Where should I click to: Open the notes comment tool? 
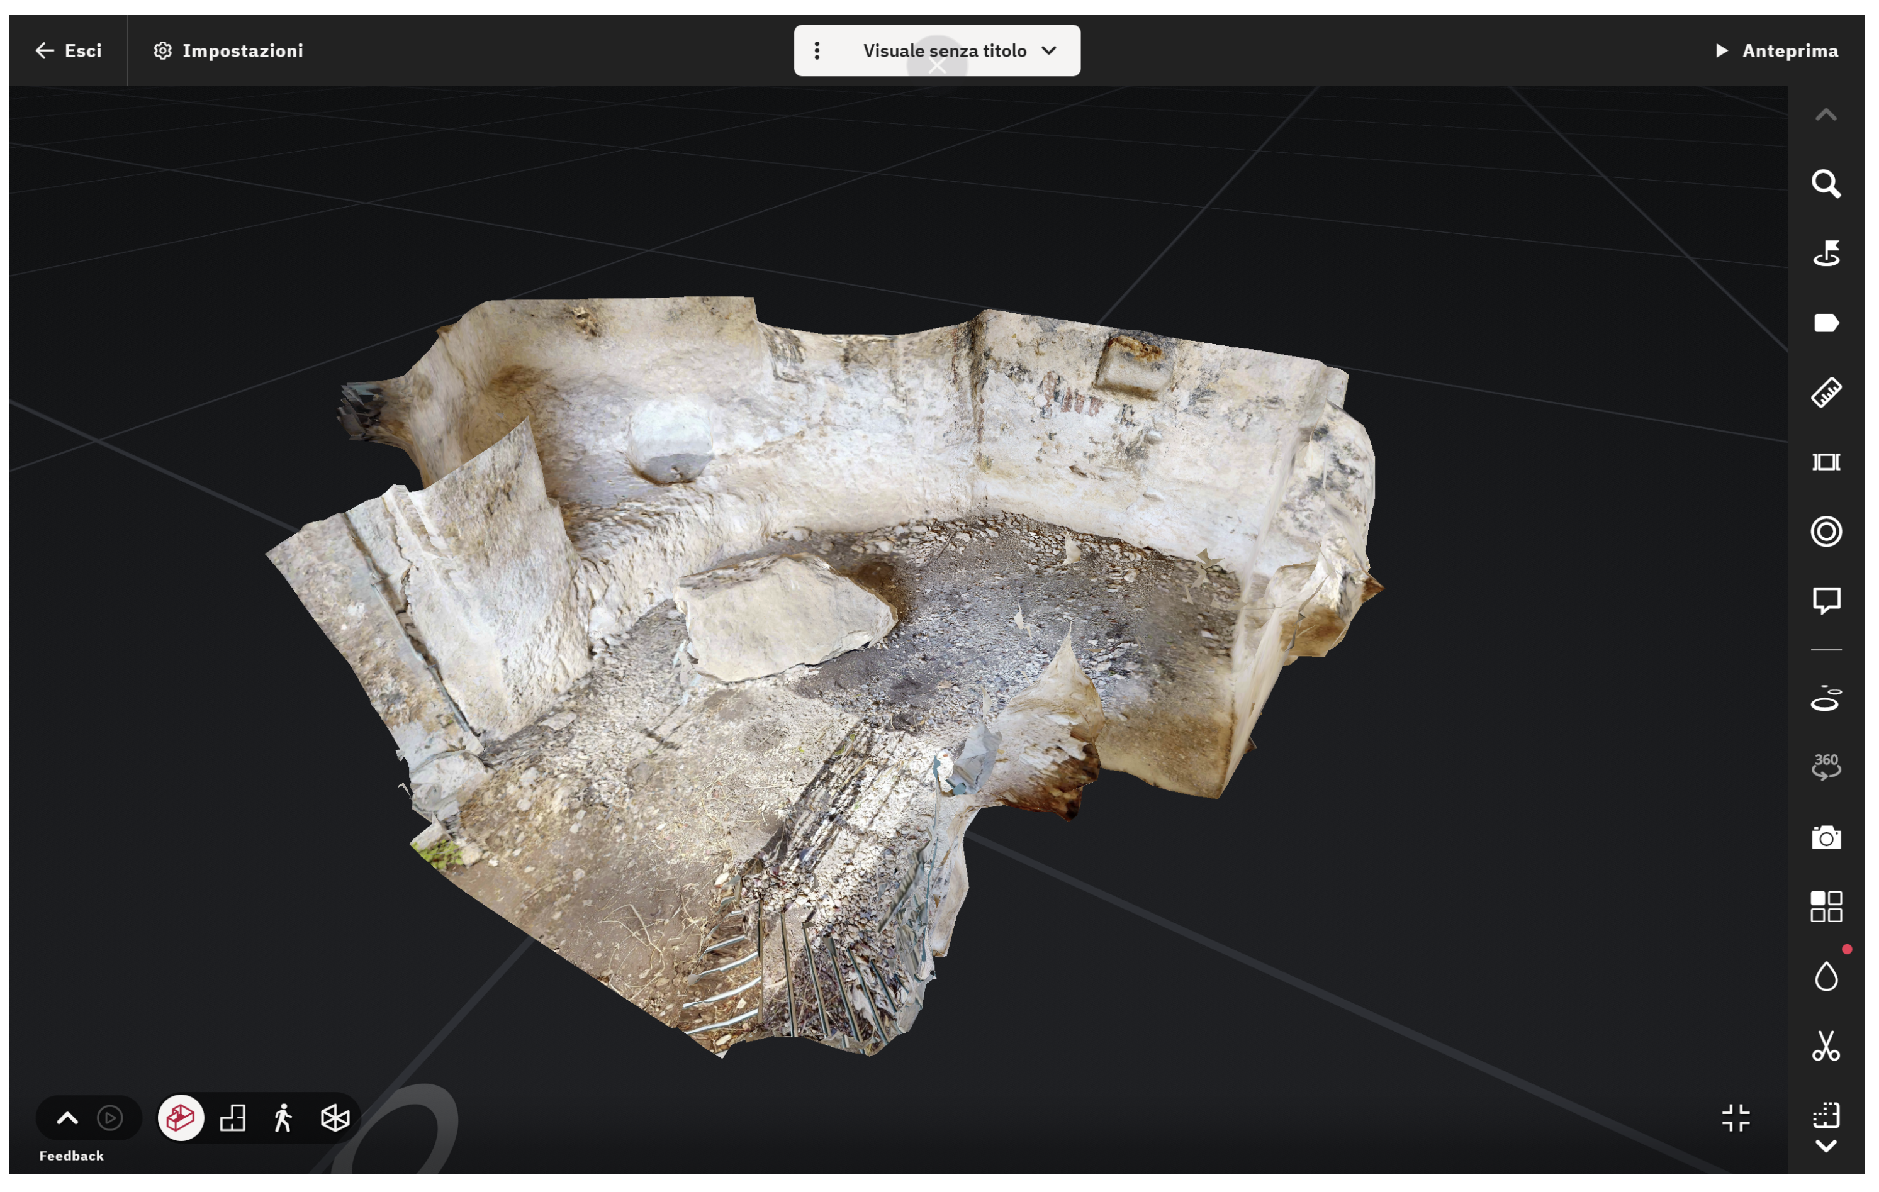point(1825,601)
